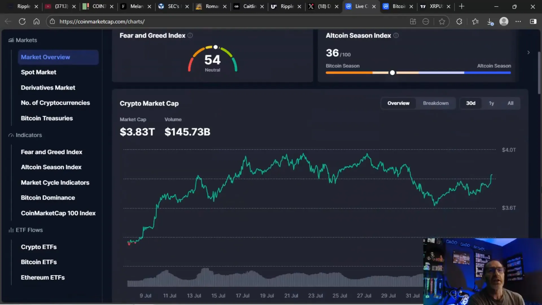542x305 pixels.
Task: Click the page vertical scrollbar
Action: pyautogui.click(x=539, y=73)
